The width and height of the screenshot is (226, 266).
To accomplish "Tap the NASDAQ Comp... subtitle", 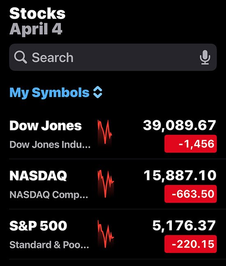I will click(49, 195).
